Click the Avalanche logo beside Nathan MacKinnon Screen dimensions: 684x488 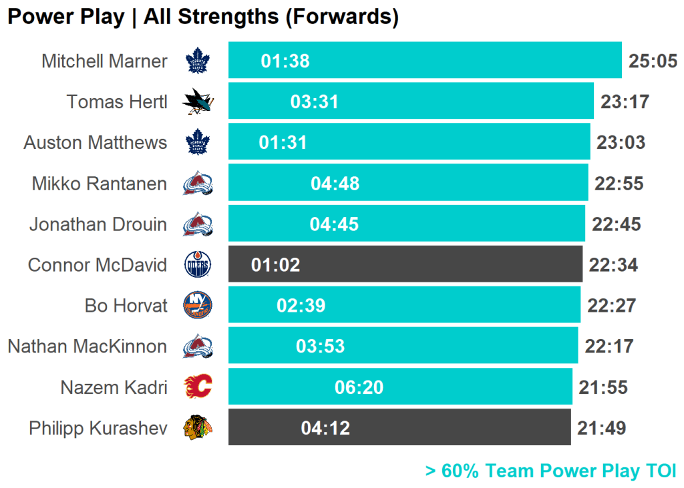[x=198, y=346]
